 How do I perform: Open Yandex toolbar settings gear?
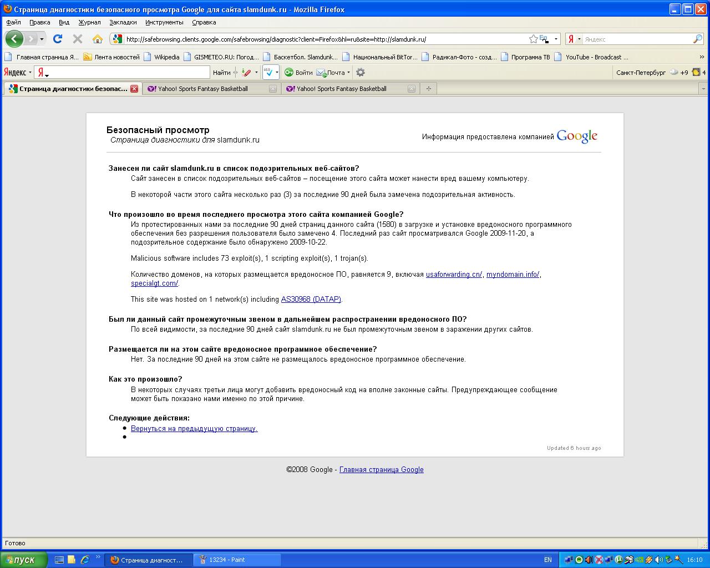pos(361,73)
